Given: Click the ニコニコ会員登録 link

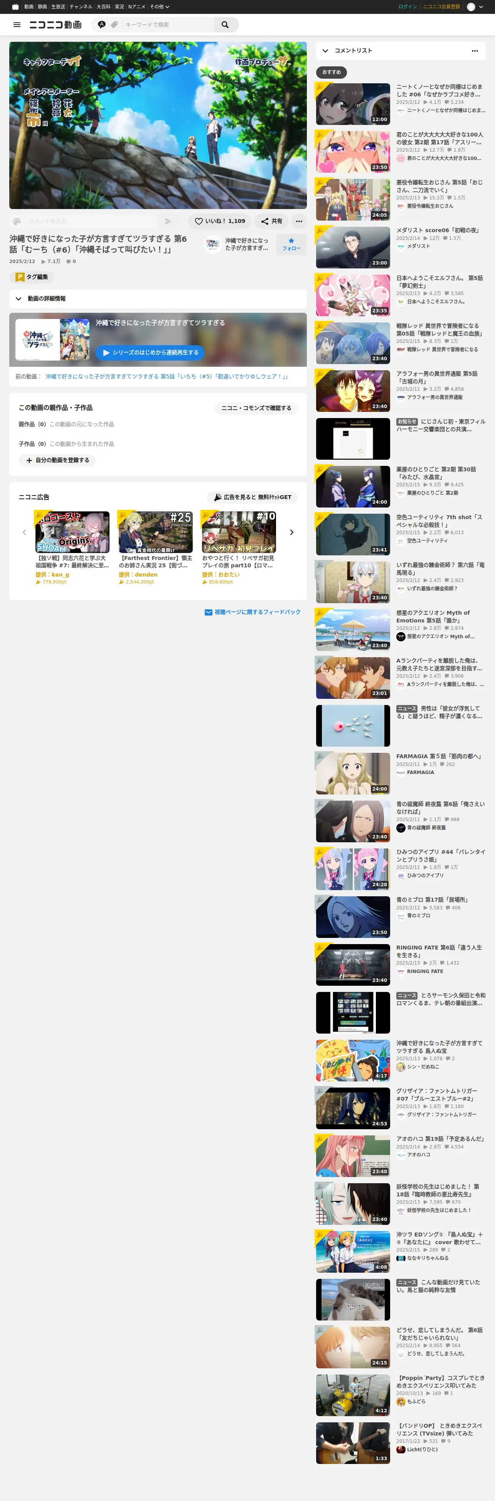Looking at the screenshot, I should click(441, 7).
